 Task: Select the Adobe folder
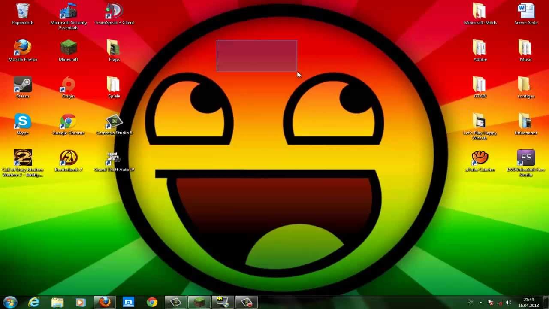pos(480,51)
